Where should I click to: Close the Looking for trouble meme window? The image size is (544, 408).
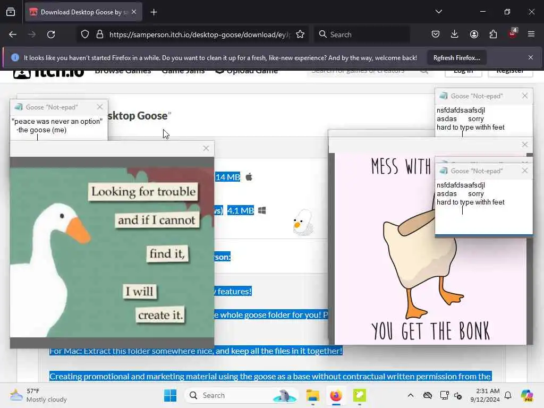(x=206, y=149)
